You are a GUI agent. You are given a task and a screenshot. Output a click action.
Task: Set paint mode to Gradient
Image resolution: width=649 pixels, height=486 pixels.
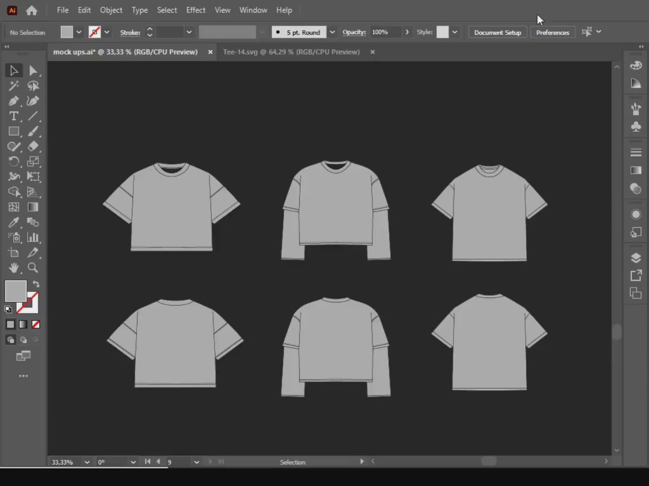23,325
